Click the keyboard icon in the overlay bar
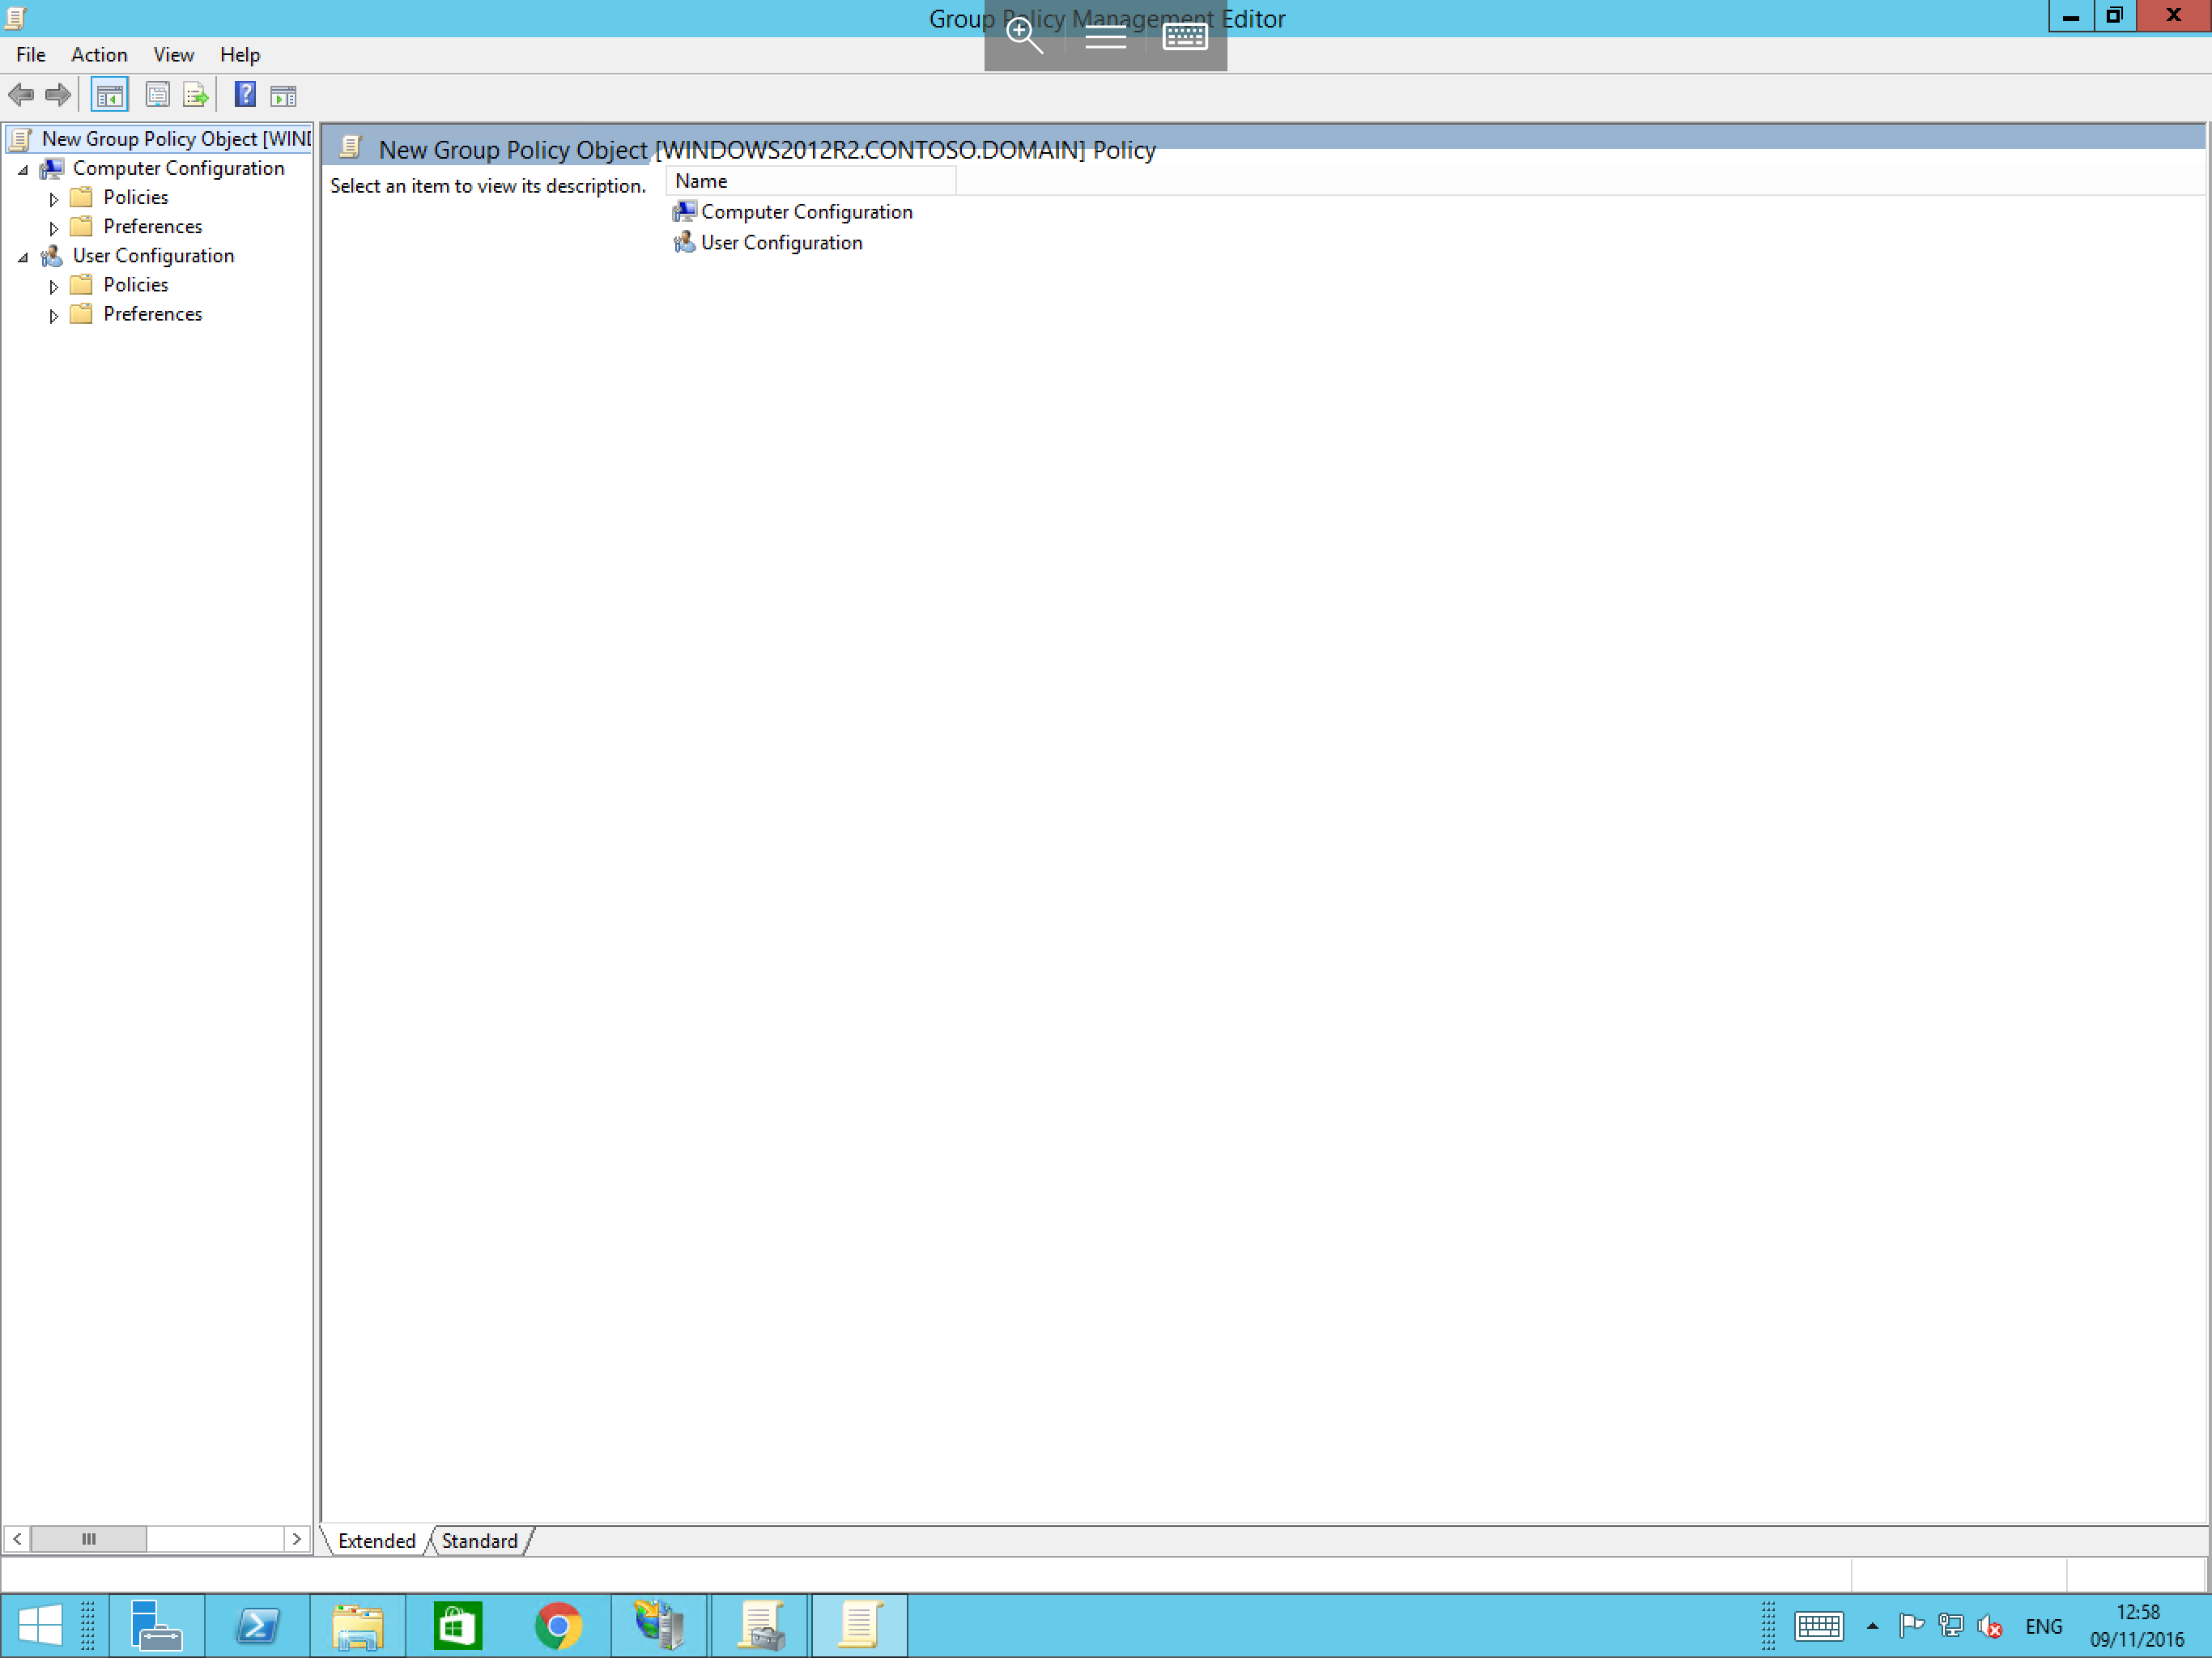This screenshot has height=1658, width=2212. 1186,37
